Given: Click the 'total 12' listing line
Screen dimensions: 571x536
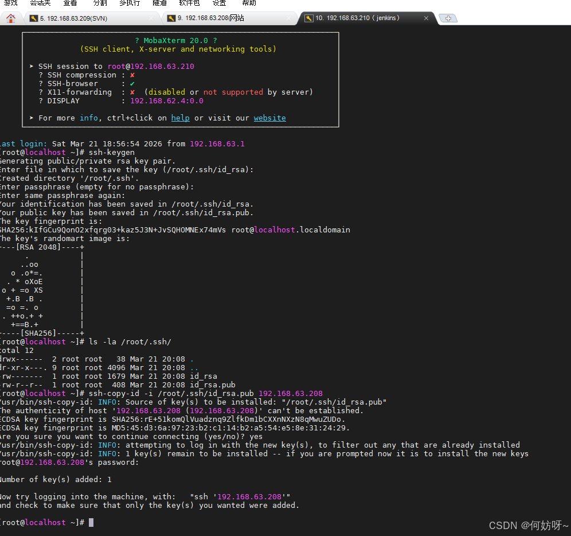Looking at the screenshot, I should (17, 351).
